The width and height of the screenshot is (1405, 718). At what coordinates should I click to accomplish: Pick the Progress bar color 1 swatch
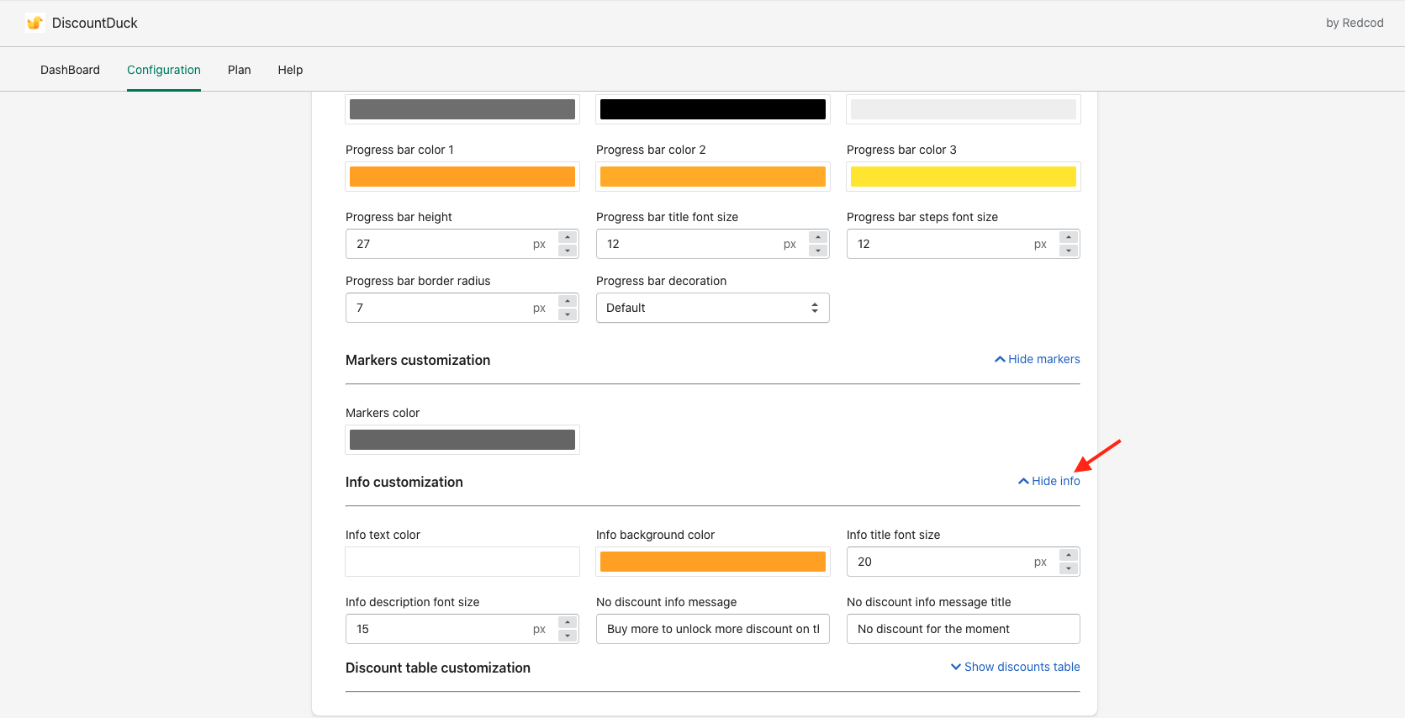click(x=462, y=177)
